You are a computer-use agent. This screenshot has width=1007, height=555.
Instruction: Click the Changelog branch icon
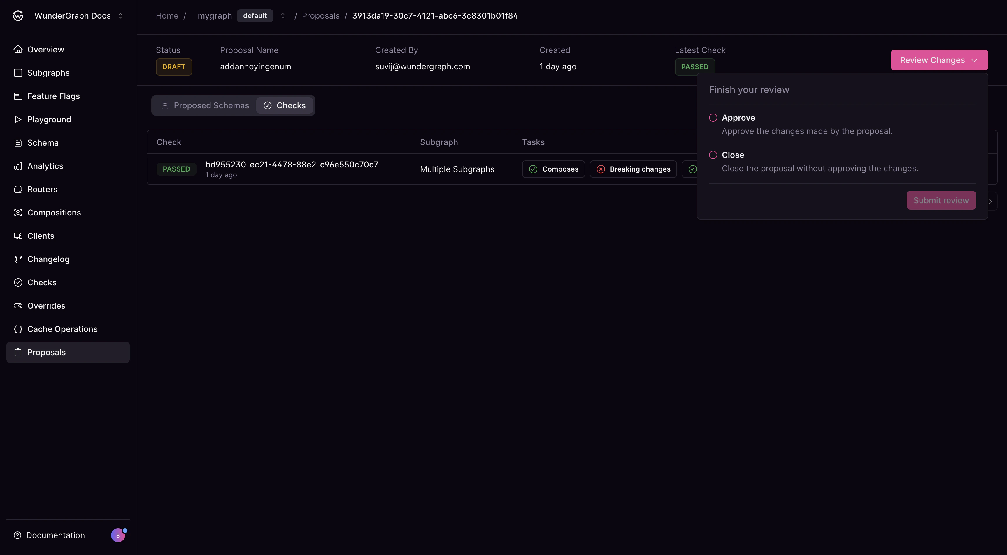[18, 259]
